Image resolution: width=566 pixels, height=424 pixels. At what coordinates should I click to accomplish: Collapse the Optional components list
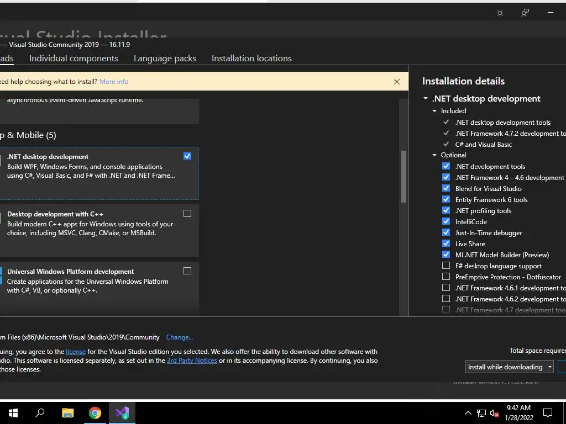434,155
